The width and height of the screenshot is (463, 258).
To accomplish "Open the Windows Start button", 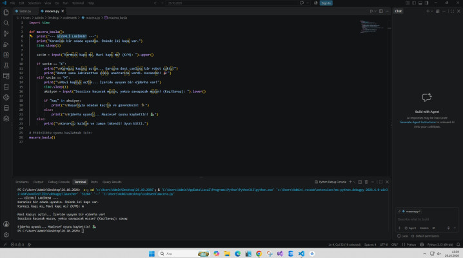I will pos(152,253).
